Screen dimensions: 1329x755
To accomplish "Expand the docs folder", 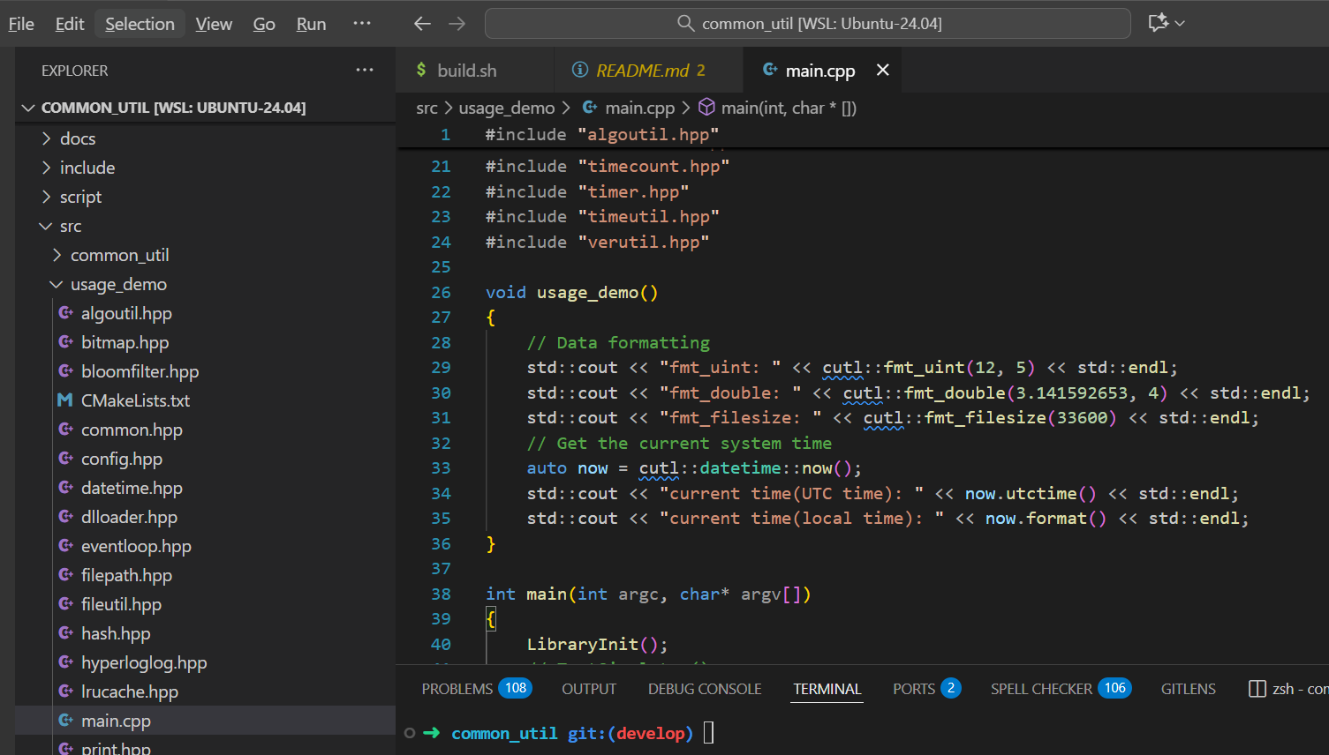I will click(78, 138).
